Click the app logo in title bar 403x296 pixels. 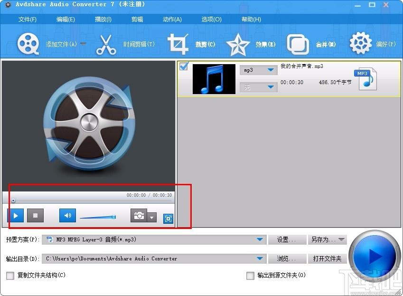[x=8, y=4]
